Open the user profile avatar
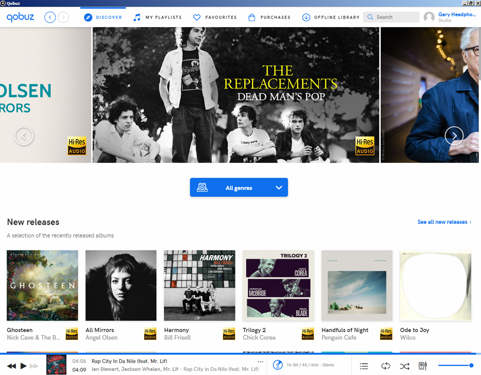Screen dimensions: 481x375 [429, 17]
